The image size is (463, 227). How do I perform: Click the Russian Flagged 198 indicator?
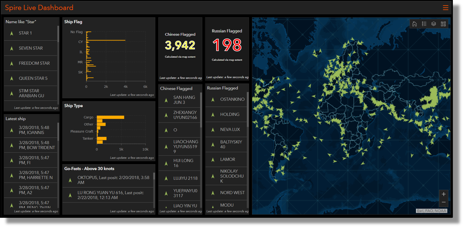click(x=227, y=45)
